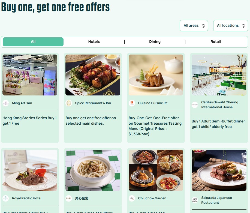Select the All category tab

click(x=33, y=42)
